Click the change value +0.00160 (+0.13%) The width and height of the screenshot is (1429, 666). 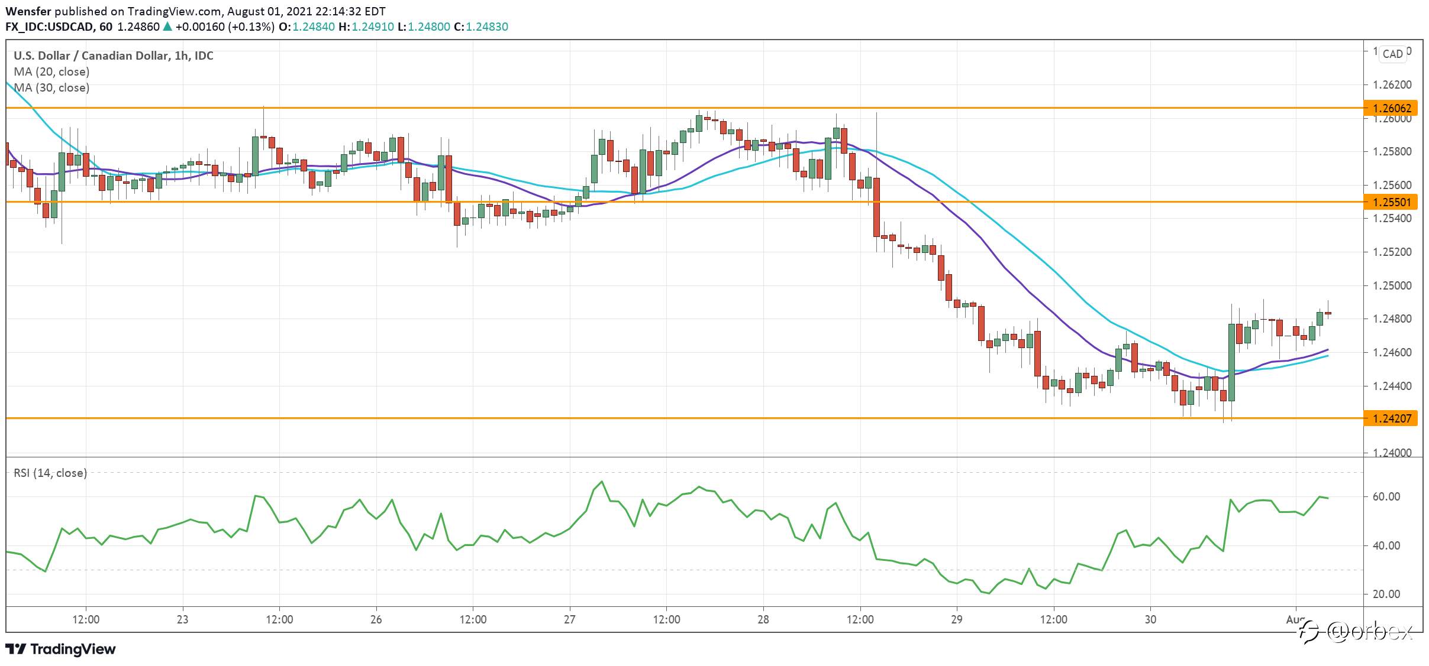[225, 27]
